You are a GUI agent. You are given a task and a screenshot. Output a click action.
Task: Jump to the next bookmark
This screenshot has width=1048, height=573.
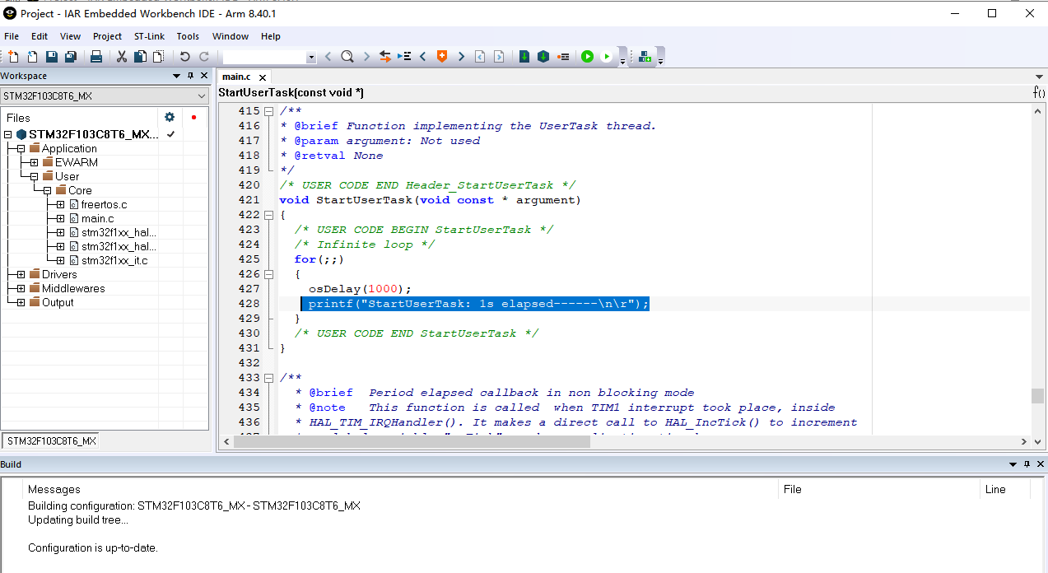click(x=461, y=57)
